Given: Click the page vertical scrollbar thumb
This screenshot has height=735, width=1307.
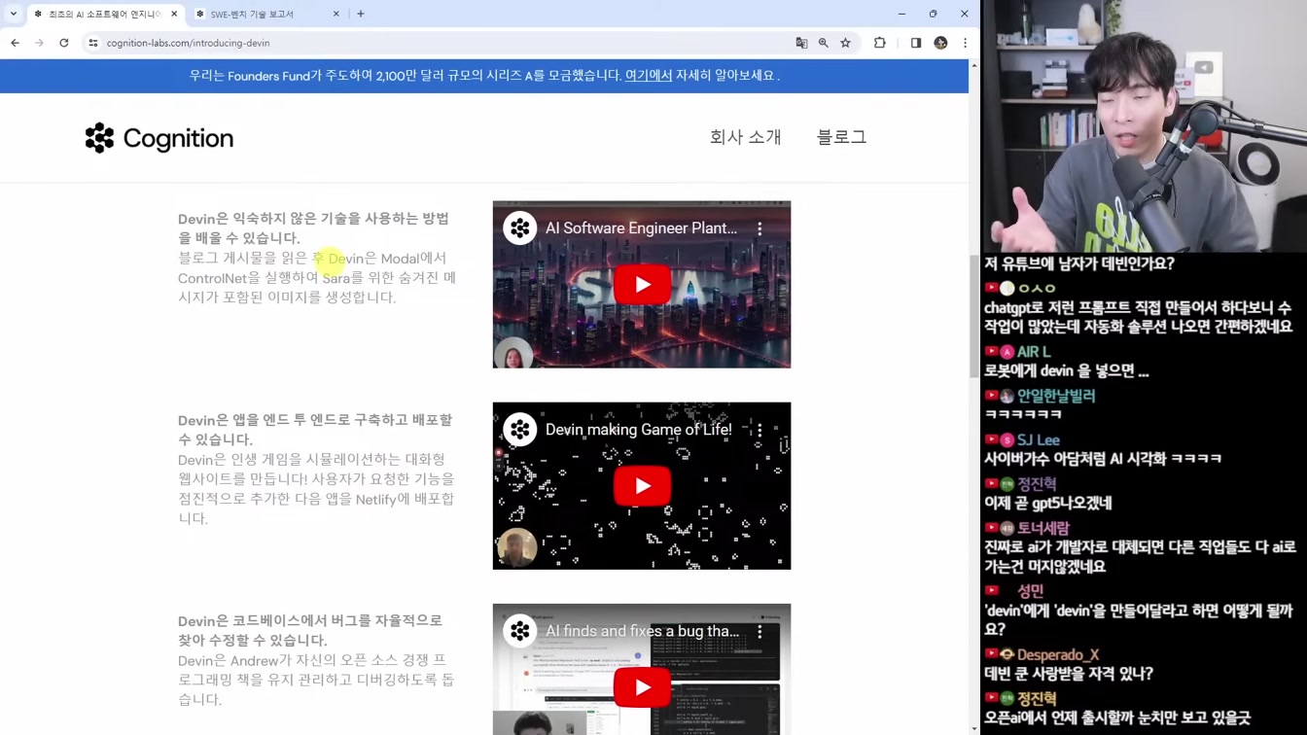Looking at the screenshot, I should 974,316.
